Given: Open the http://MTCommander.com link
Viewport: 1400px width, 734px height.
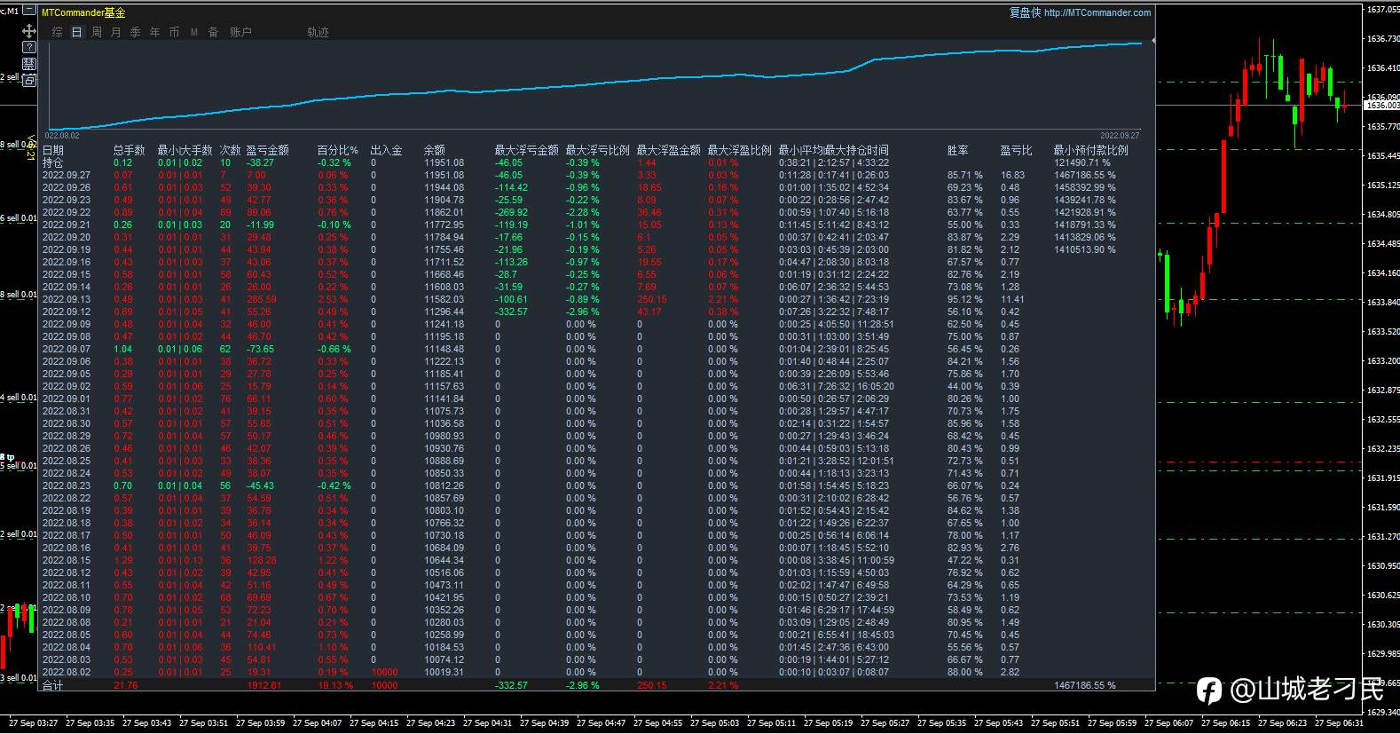Looking at the screenshot, I should 1097,12.
